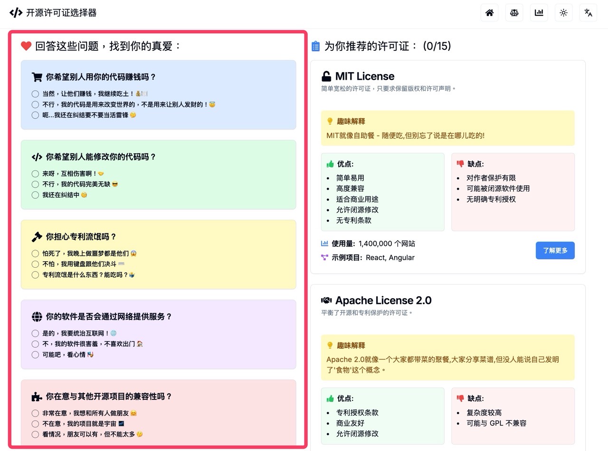
Task: Select 不怕，我用键盘跟他们决斗 option
Action: [x=35, y=264]
